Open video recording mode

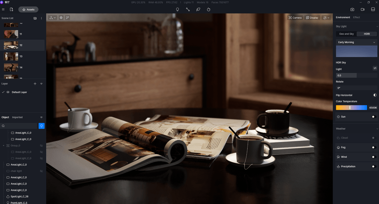pyautogui.click(x=363, y=9)
